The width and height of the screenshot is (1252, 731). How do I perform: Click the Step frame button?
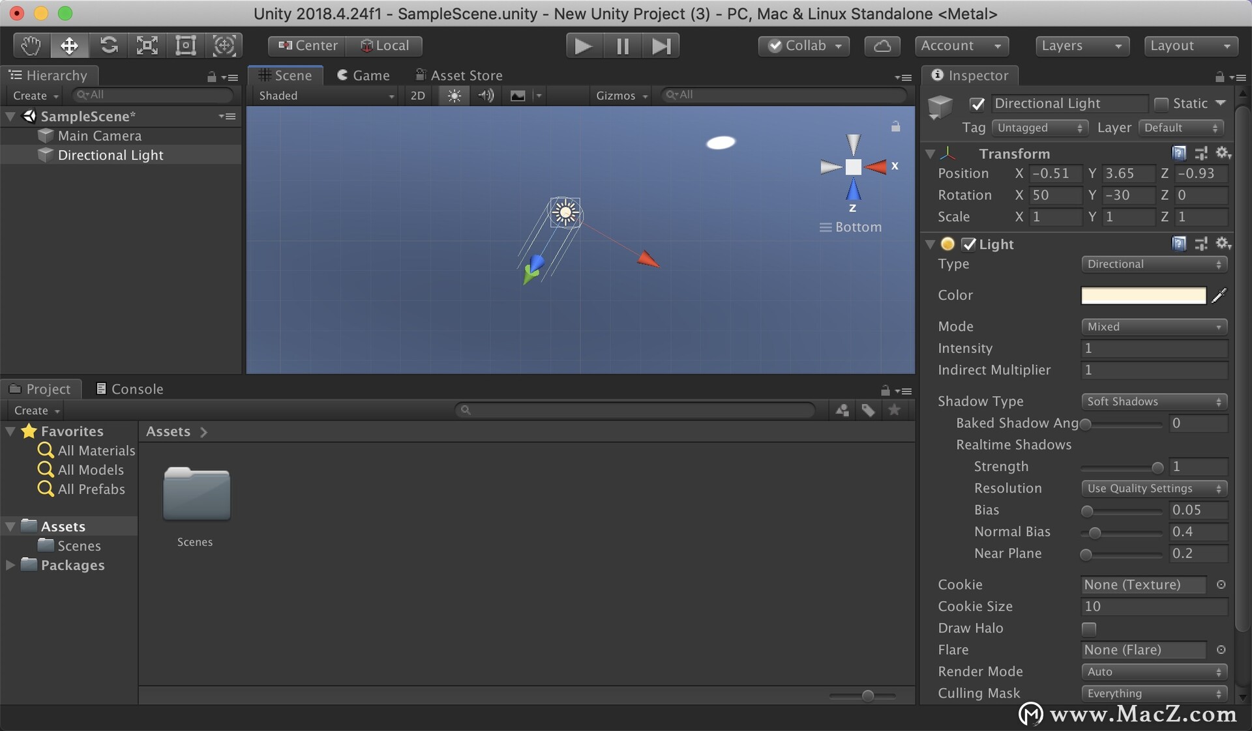click(x=661, y=46)
